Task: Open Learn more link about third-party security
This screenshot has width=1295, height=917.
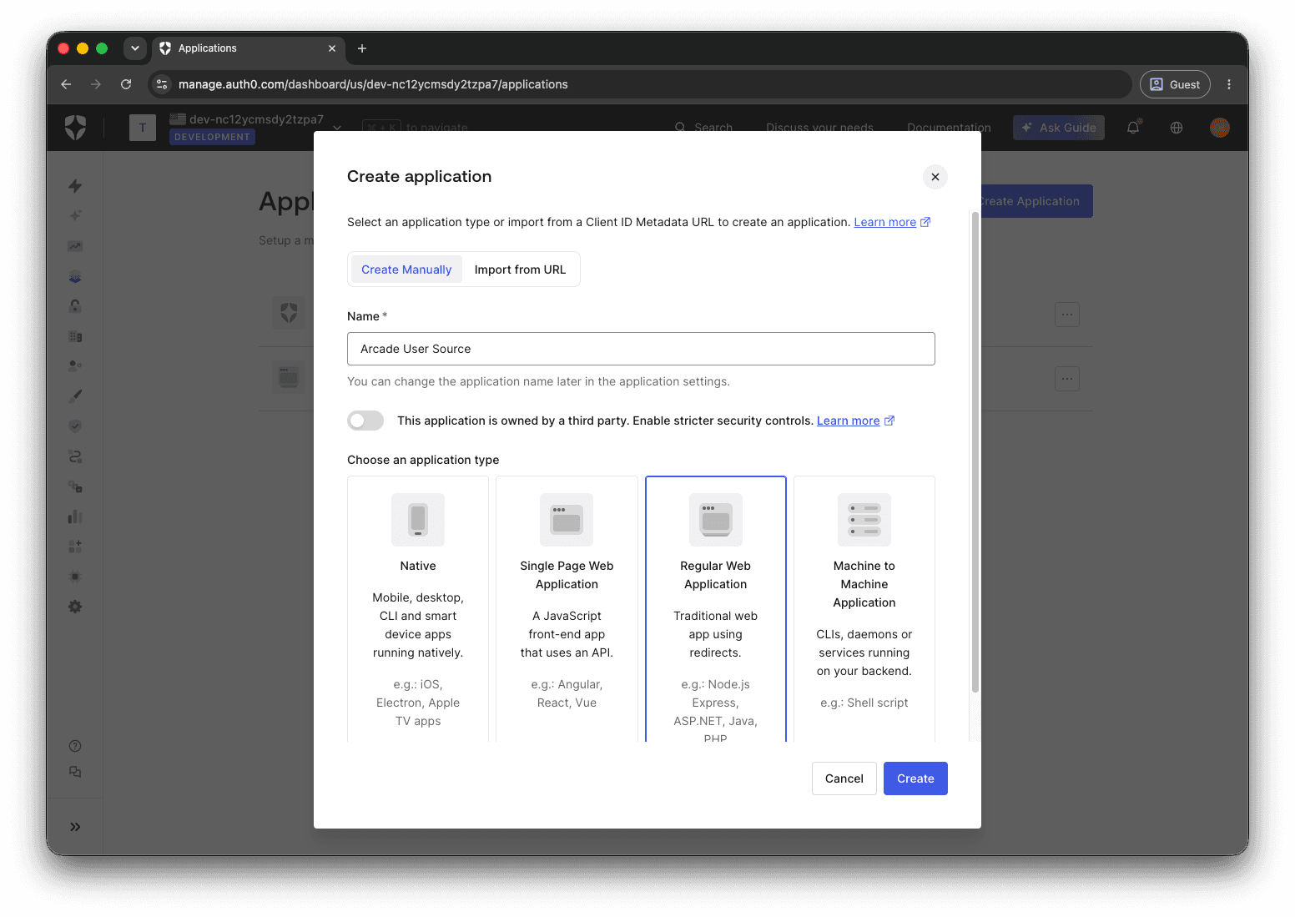Action: (855, 421)
